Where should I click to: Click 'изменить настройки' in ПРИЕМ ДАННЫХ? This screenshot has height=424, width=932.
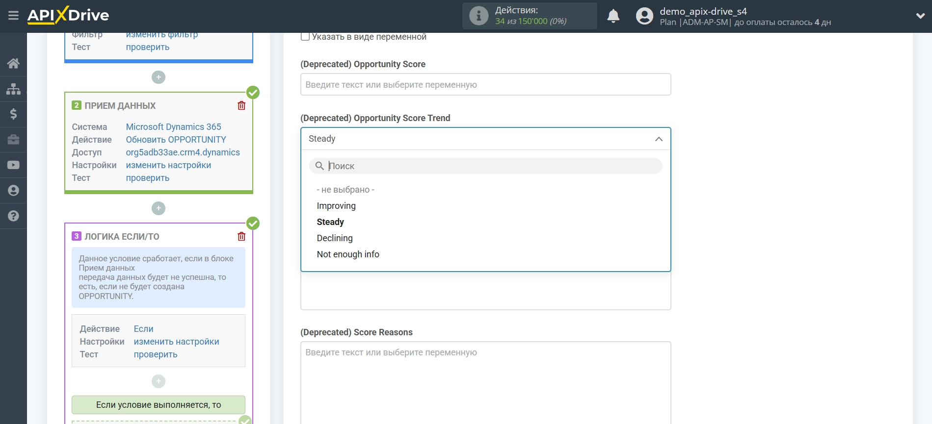coord(169,165)
